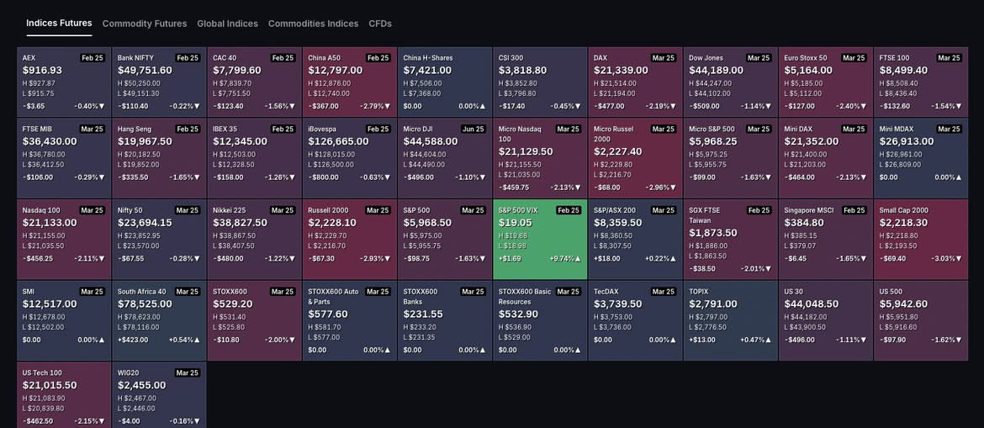Go to the CFDs tab

tap(379, 24)
